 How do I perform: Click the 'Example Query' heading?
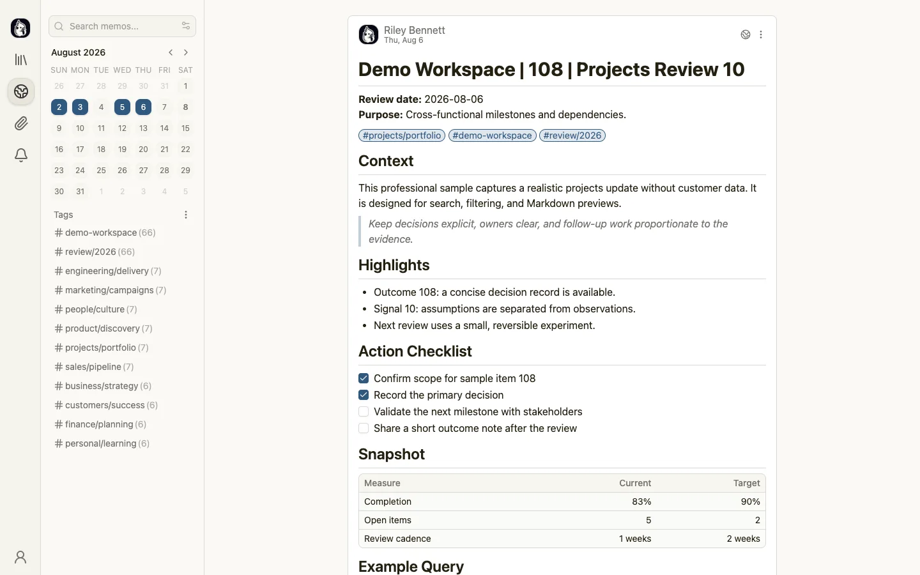pos(411,567)
